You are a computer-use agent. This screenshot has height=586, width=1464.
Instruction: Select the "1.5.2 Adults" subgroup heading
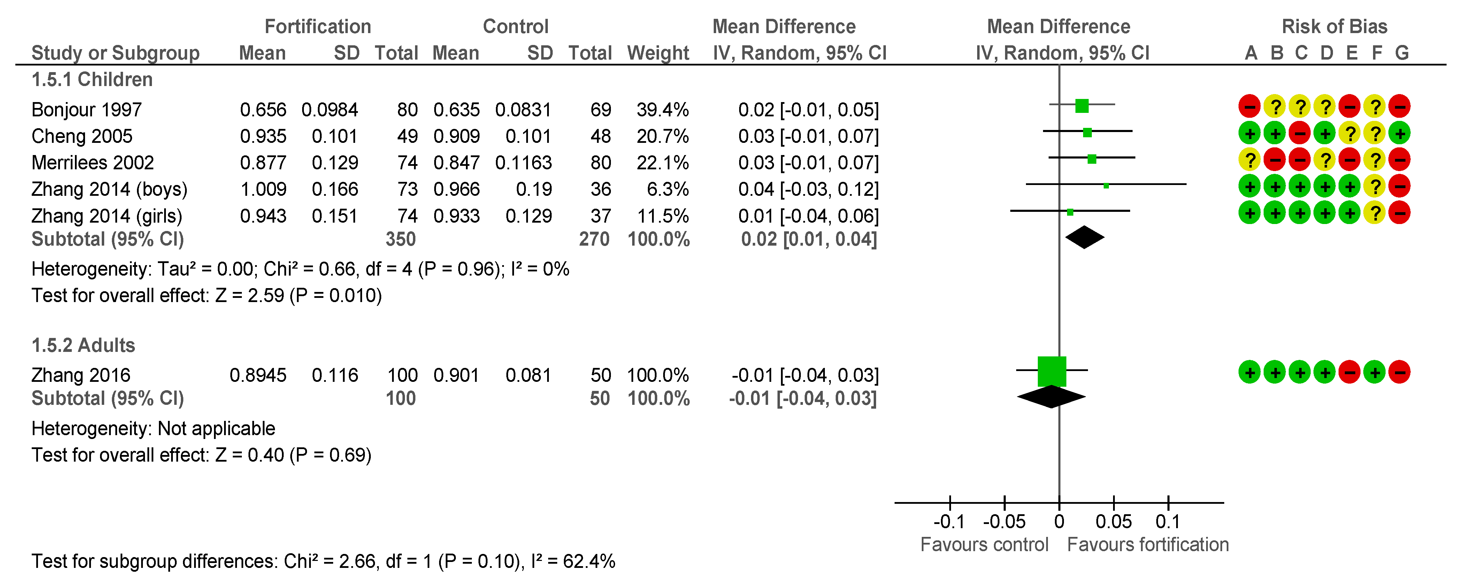(83, 345)
